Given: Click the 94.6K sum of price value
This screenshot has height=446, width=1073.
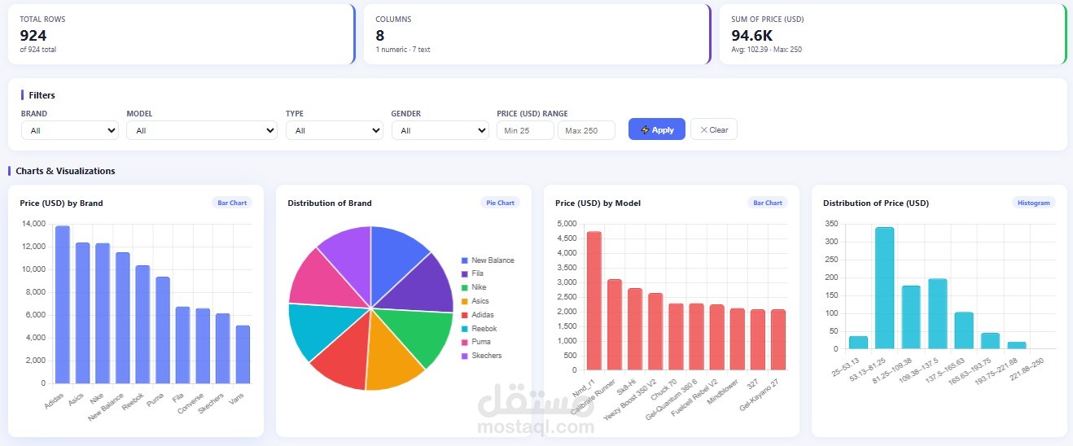Looking at the screenshot, I should tap(752, 36).
